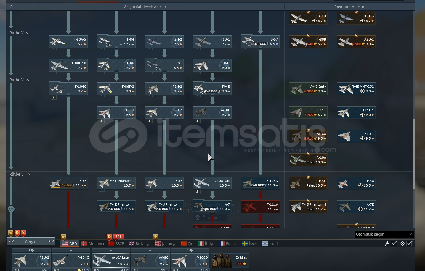Pick the F4D-1 premium aircraft

(356, 136)
